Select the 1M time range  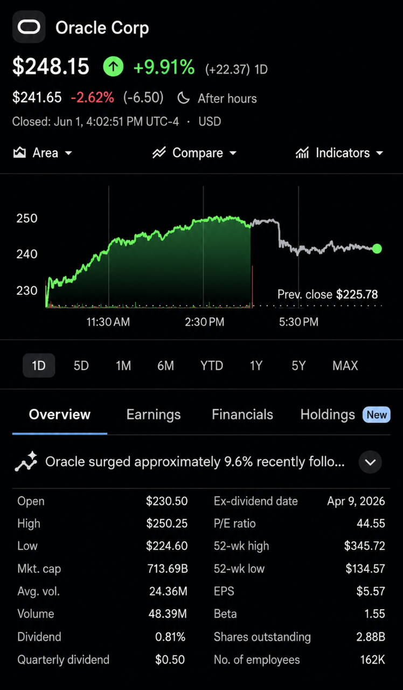click(123, 365)
